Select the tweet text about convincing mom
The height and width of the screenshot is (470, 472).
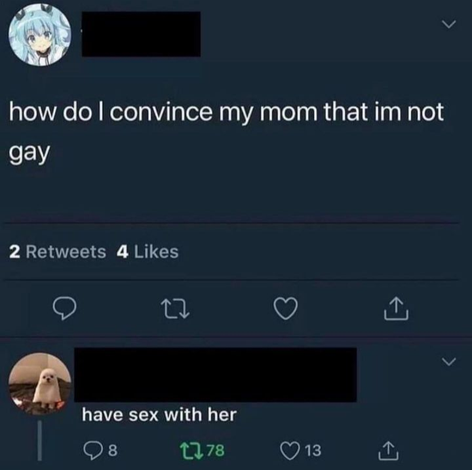tap(226, 132)
